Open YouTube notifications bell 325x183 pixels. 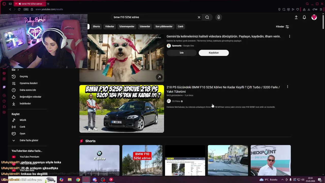[304, 17]
